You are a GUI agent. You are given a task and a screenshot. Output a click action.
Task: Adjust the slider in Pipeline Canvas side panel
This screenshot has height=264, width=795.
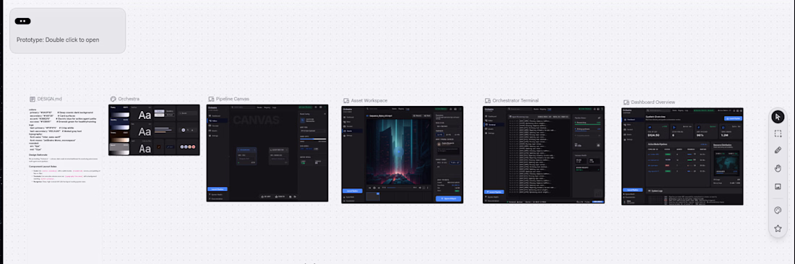[x=312, y=139]
